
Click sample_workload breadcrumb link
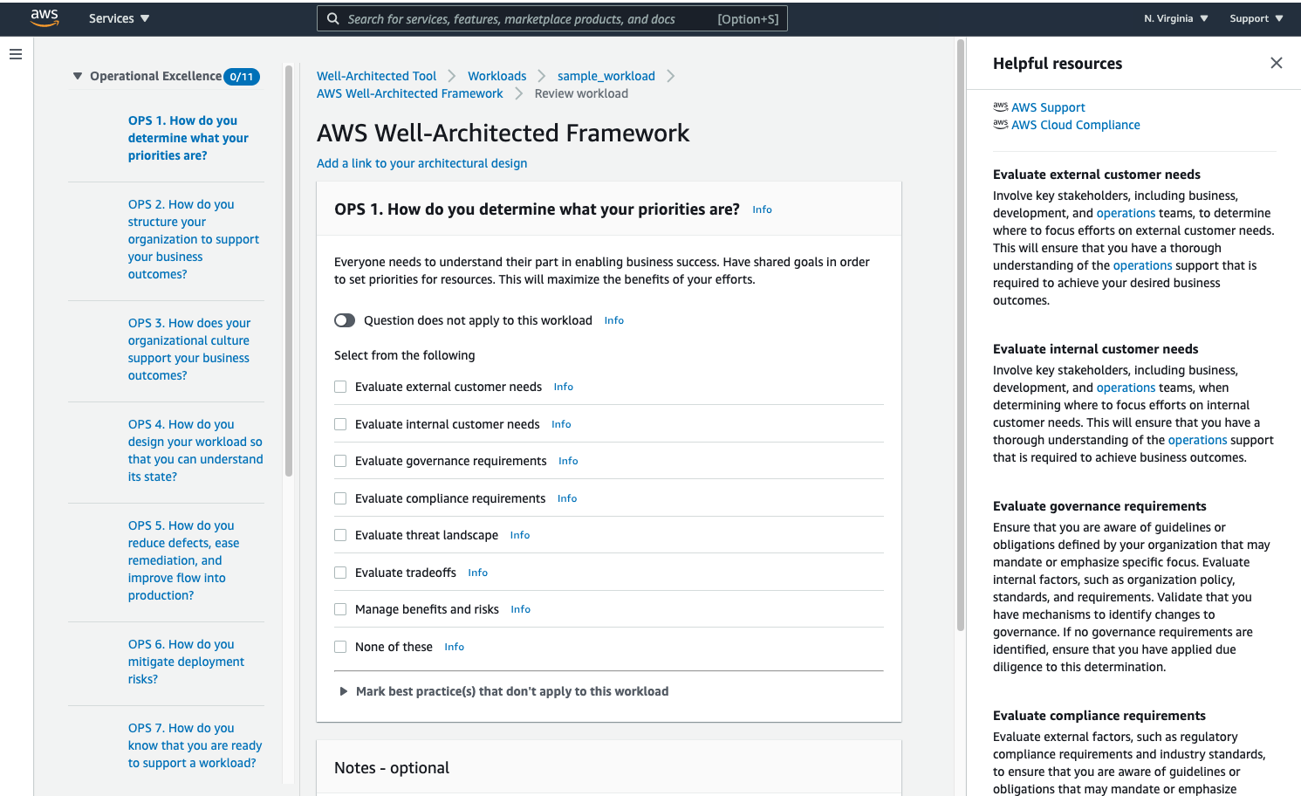[x=606, y=76]
